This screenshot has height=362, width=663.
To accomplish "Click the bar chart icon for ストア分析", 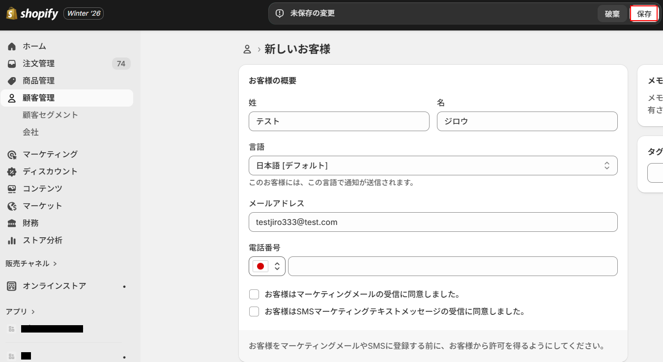I will (x=12, y=241).
